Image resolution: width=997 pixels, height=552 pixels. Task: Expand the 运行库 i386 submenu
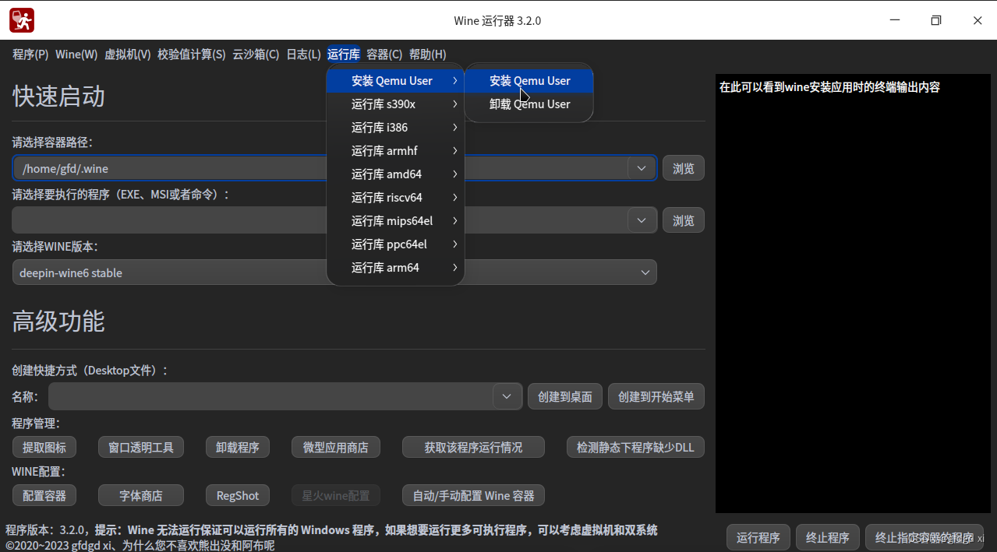click(x=395, y=128)
